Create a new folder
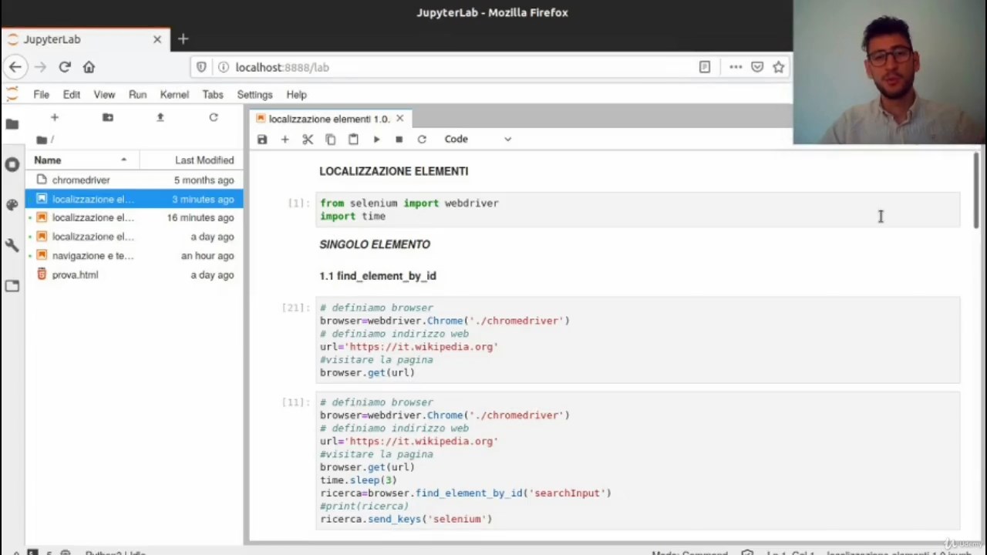The image size is (987, 555). (x=108, y=117)
